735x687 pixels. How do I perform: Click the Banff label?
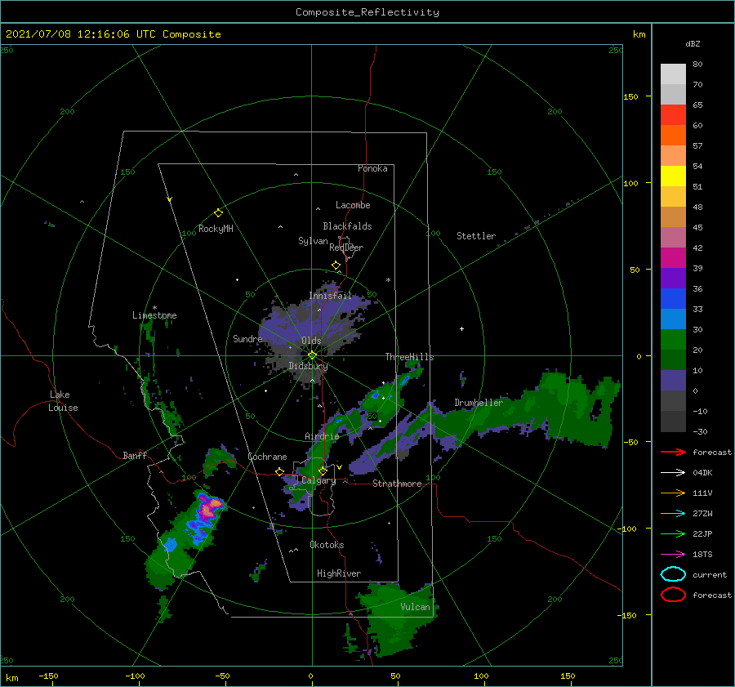point(135,455)
